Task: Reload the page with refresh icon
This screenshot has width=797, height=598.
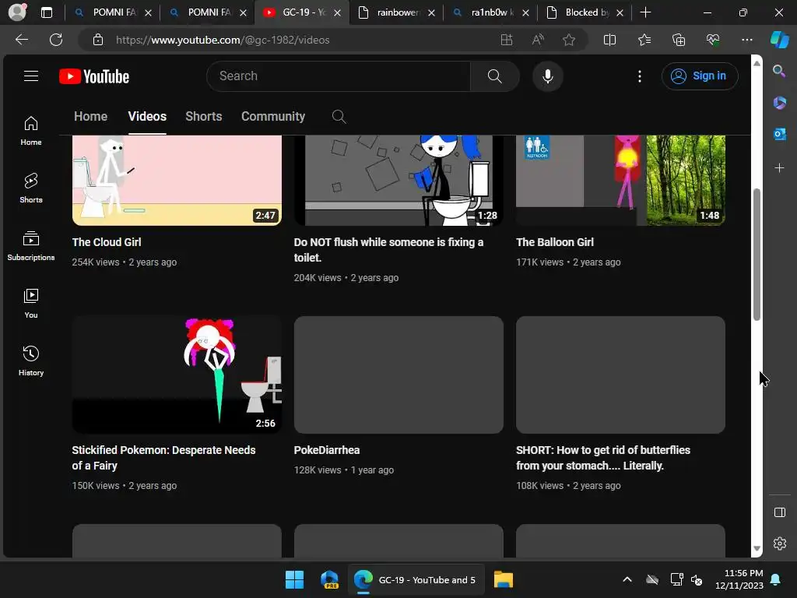Action: pos(56,40)
